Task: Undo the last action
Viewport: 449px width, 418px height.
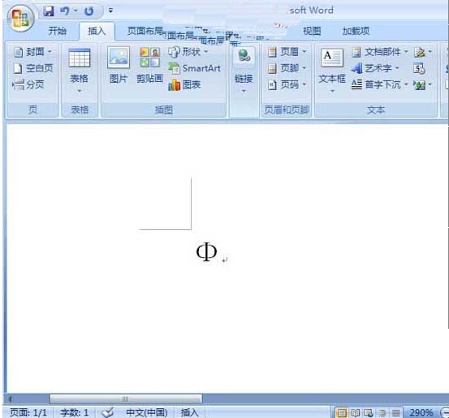Action: [x=65, y=11]
